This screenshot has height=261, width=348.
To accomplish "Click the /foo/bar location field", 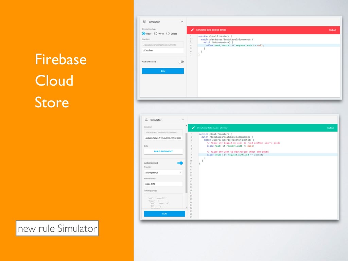I will [x=163, y=50].
